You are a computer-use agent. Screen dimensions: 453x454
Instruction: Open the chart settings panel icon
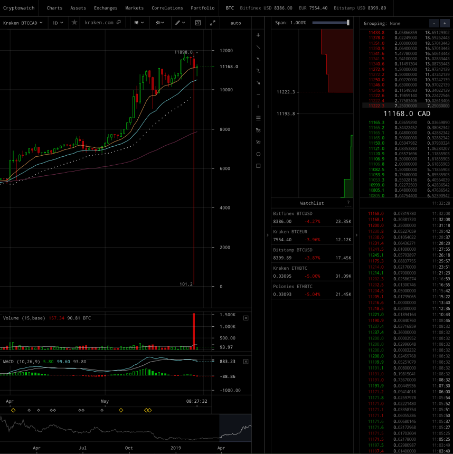tap(197, 23)
